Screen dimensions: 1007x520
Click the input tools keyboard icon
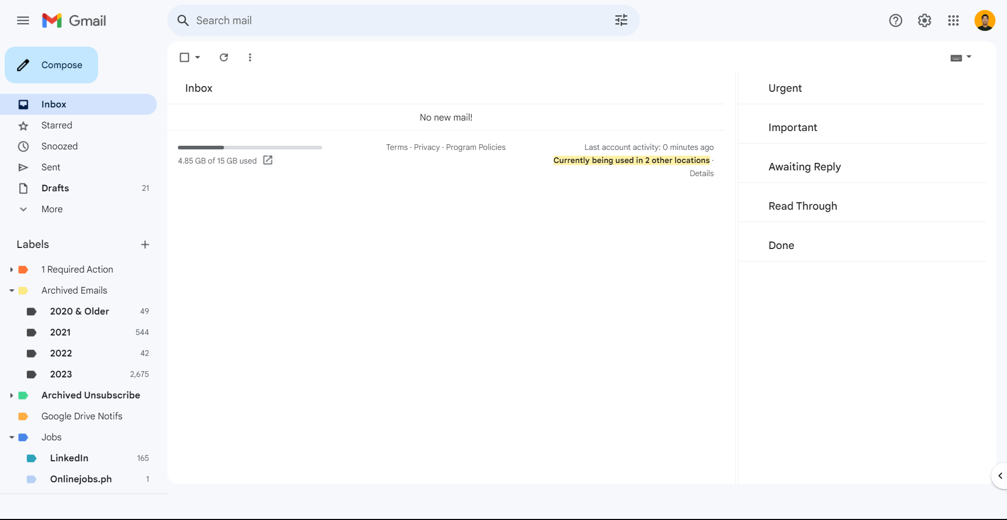tap(956, 58)
